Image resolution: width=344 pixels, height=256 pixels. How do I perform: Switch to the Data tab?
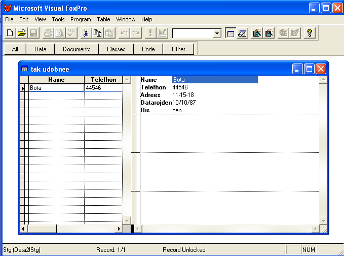point(41,49)
